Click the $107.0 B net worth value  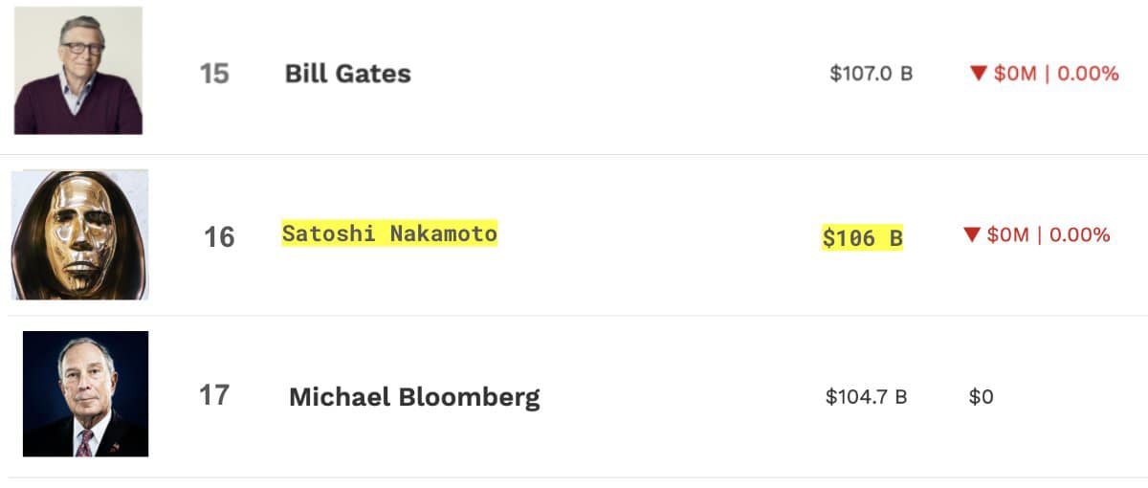point(871,74)
